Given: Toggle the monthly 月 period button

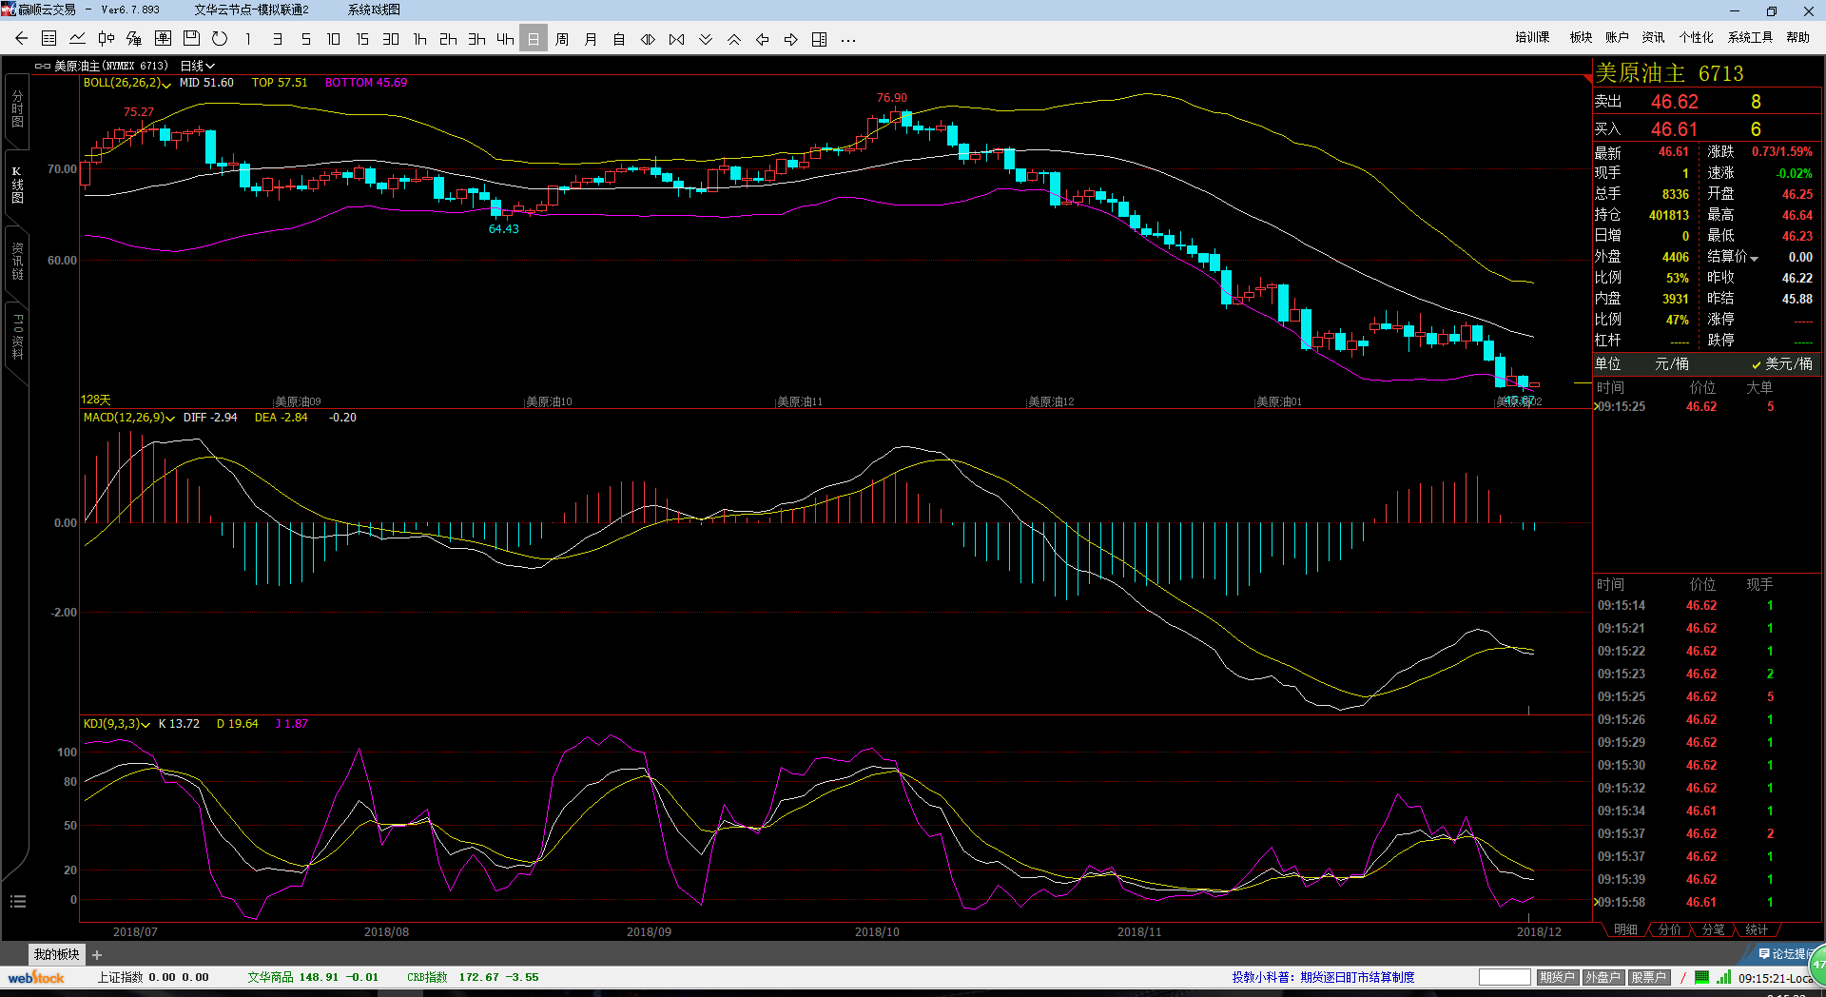Looking at the screenshot, I should tap(591, 39).
